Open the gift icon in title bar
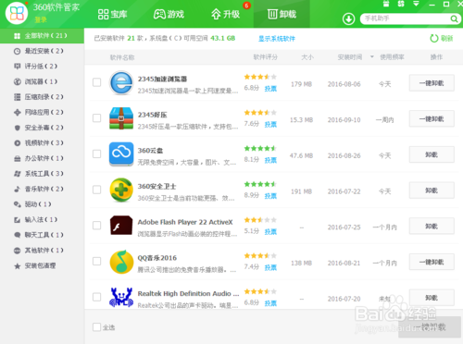Screen dimensions: 463x344 point(386,4)
